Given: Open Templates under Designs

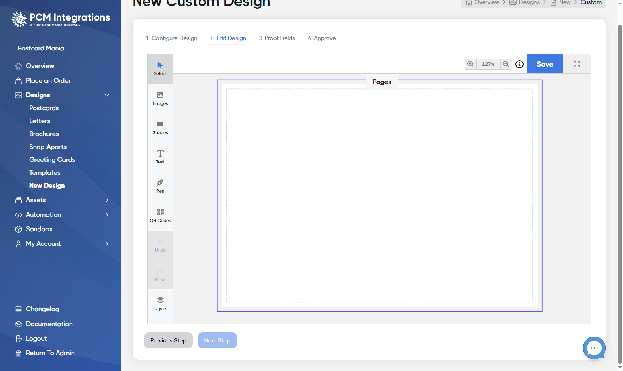Looking at the screenshot, I should [45, 172].
